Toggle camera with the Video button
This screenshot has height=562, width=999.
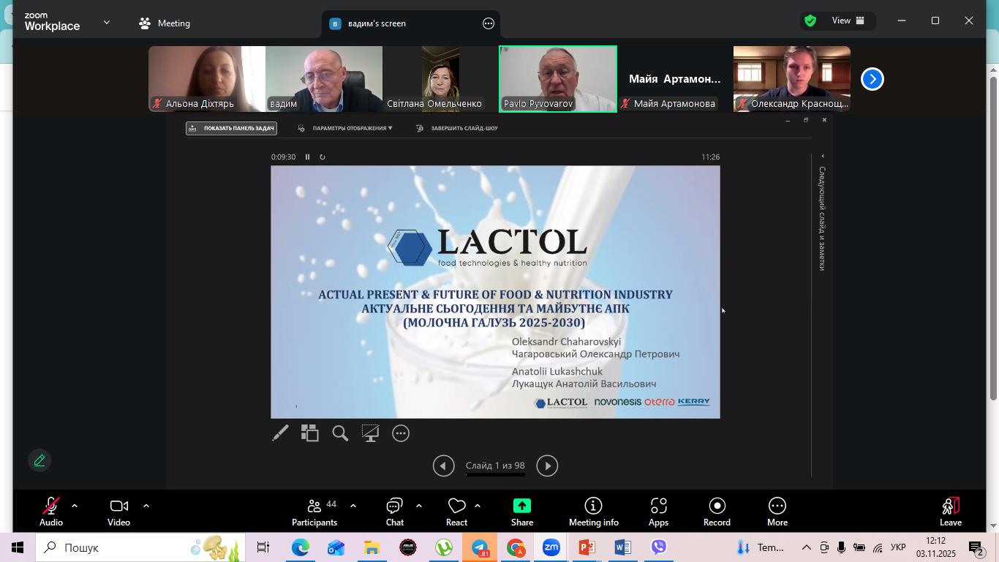coord(118,511)
